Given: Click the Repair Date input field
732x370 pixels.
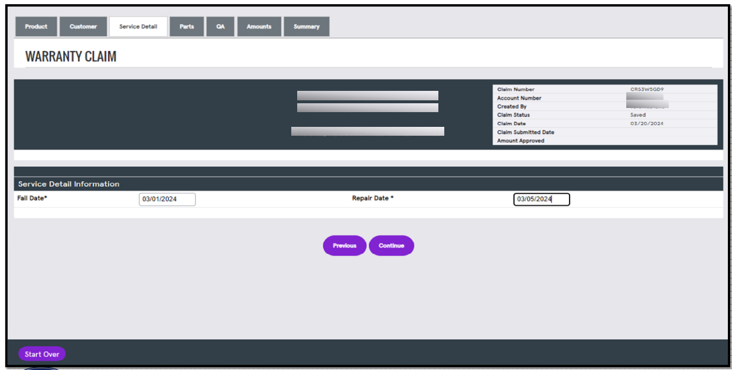Looking at the screenshot, I should (541, 199).
